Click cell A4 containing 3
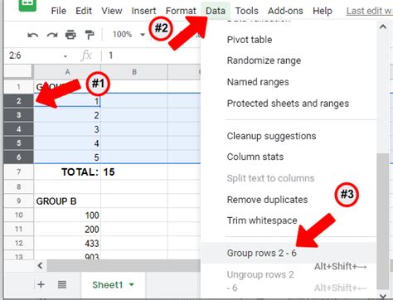The width and height of the screenshot is (393, 300). (x=67, y=129)
